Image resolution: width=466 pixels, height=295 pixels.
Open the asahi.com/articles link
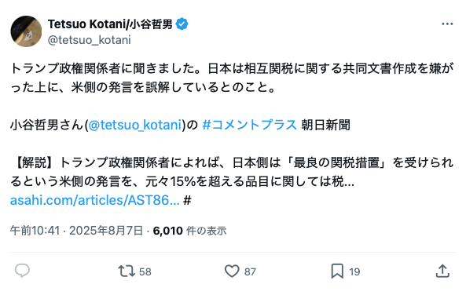point(95,200)
